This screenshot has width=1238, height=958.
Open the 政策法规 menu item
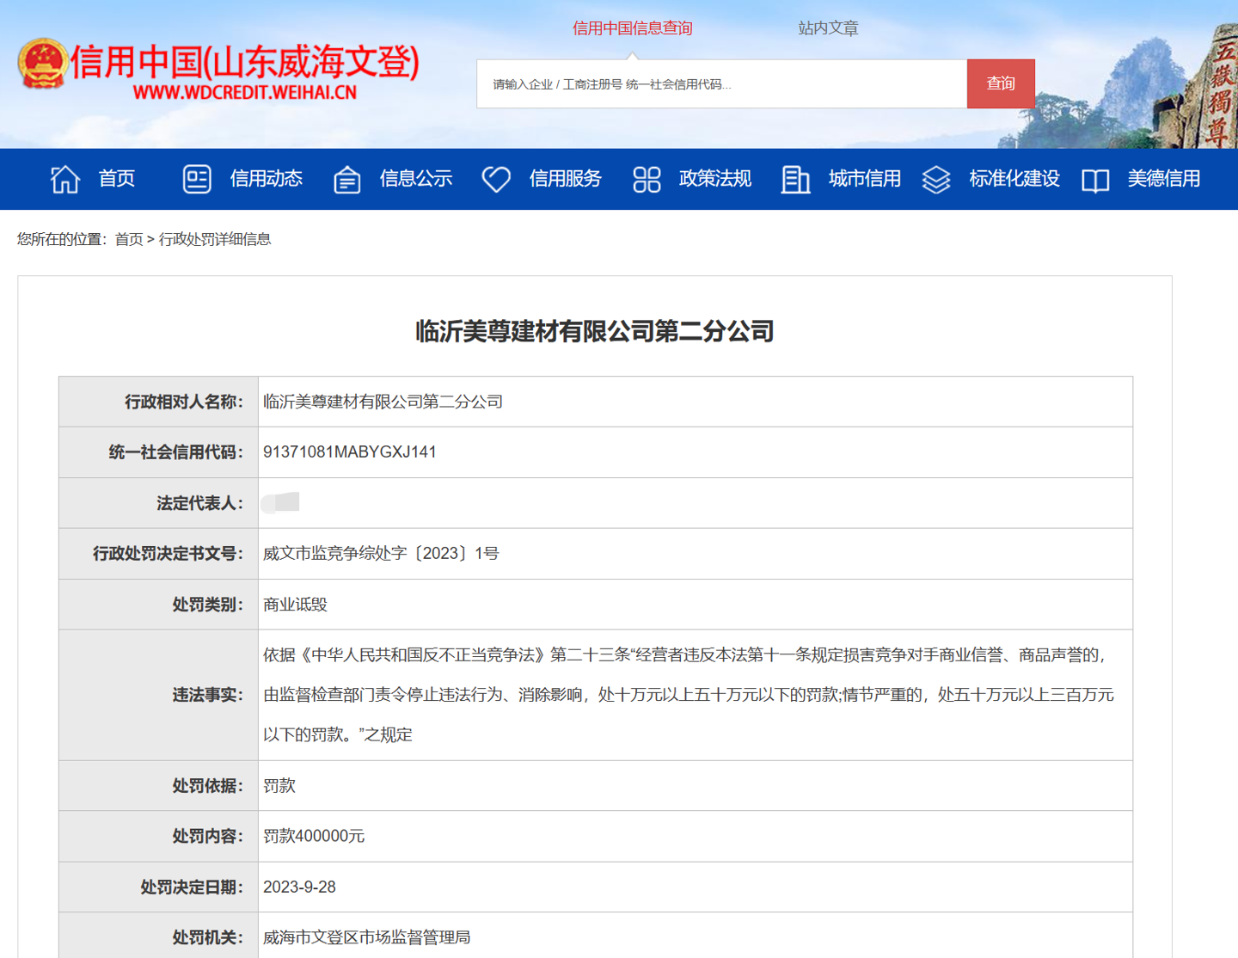coord(714,179)
